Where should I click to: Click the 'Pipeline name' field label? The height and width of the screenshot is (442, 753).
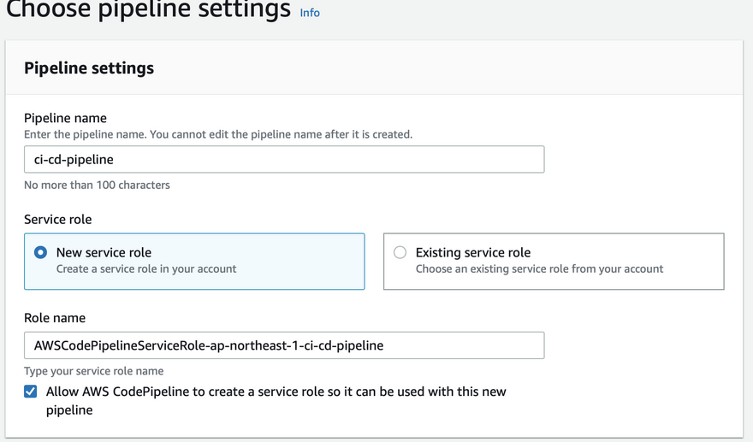pyautogui.click(x=65, y=118)
